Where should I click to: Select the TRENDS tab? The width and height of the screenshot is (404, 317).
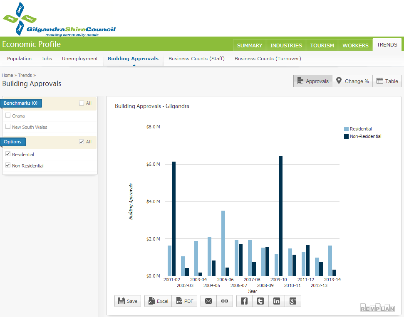[x=387, y=45]
